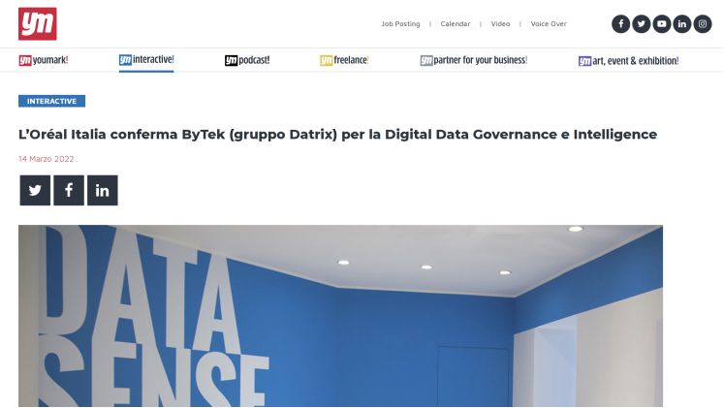The height and width of the screenshot is (408, 724).
Task: Share article on Twitter via square button
Action: [35, 190]
